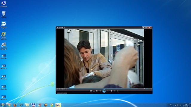The image size is (191, 107).
Task: Click the green notepad icon in the taskbar
Action: (x=52, y=105)
